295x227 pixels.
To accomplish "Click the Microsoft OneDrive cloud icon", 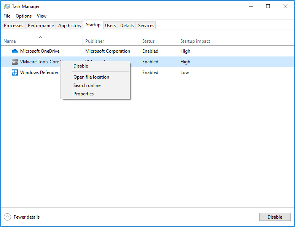I will coord(15,51).
